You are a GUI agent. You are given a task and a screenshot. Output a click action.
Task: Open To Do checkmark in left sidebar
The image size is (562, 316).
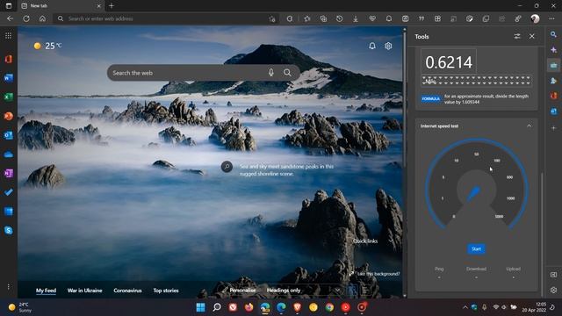(x=8, y=192)
